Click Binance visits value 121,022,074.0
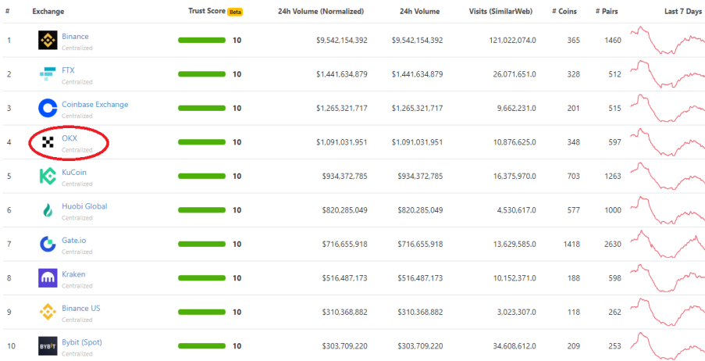 [513, 41]
